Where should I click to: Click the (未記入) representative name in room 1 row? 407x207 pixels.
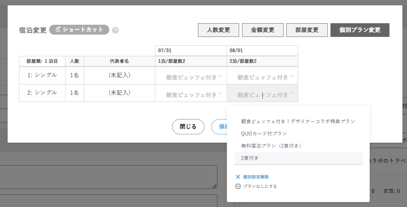119,75
